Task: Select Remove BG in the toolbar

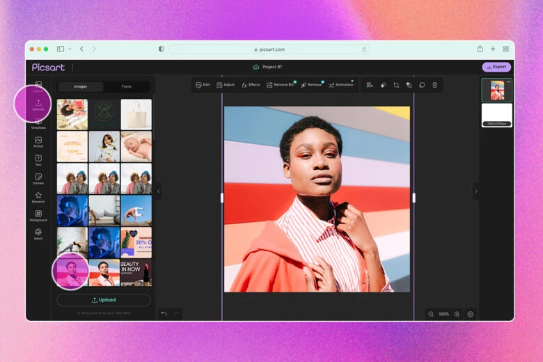Action: (x=281, y=85)
